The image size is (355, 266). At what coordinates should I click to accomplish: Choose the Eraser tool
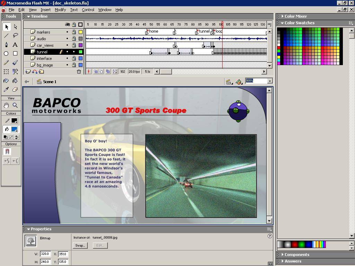pos(15,89)
